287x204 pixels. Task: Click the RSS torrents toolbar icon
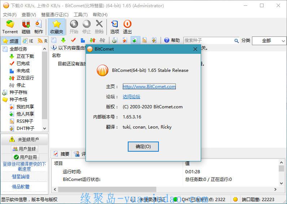tap(144, 40)
